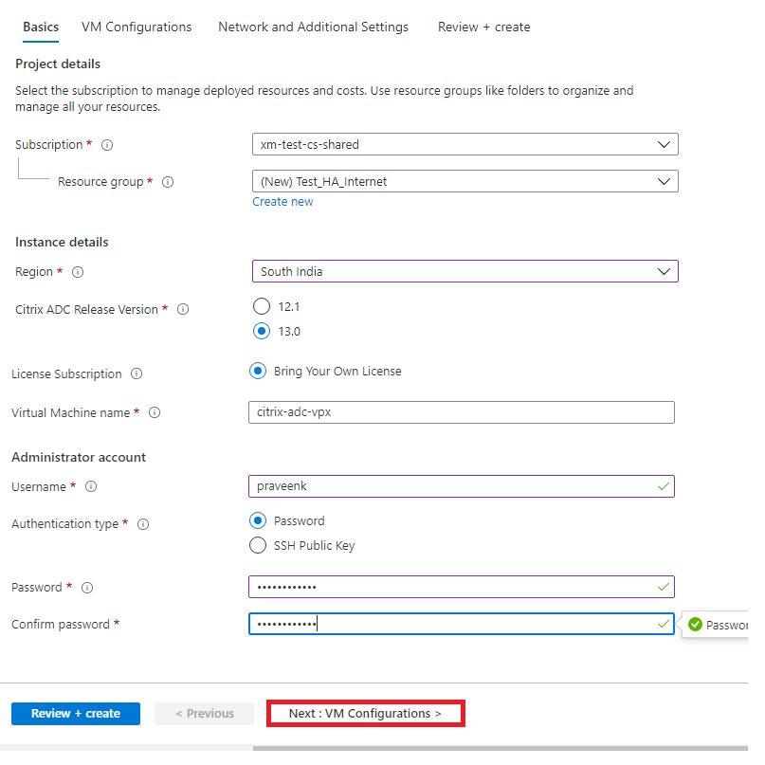This screenshot has width=765, height=765.
Task: Select Password authentication type
Action: click(258, 520)
